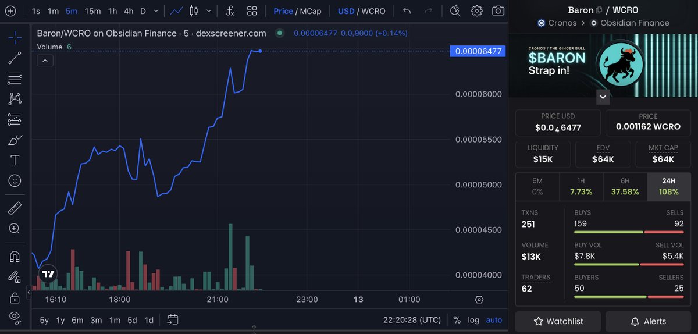Switch to line chart style
The height and width of the screenshot is (334, 698).
tap(177, 11)
